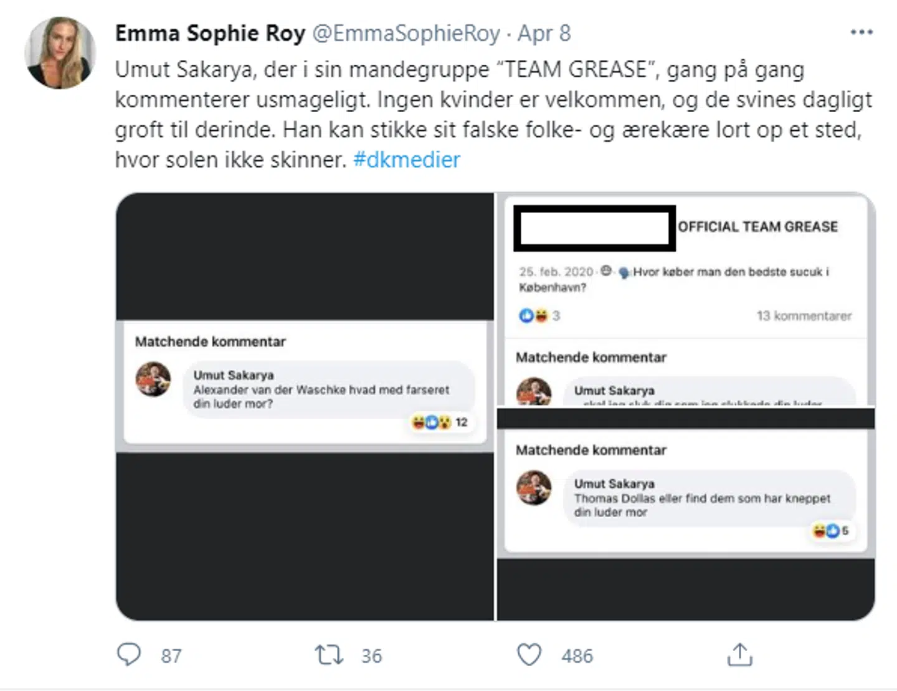
Task: Retweet this tweet using the arrows icon
Action: click(x=328, y=655)
